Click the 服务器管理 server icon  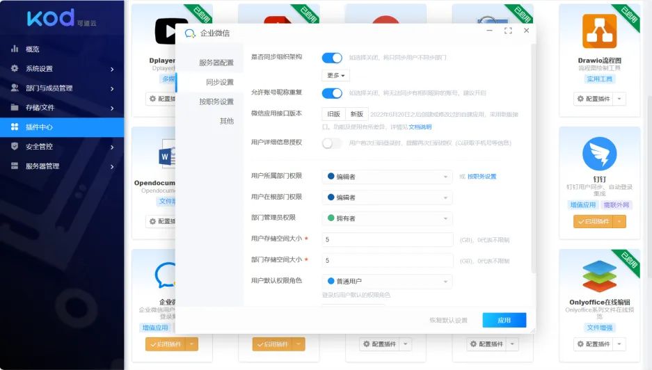point(15,166)
